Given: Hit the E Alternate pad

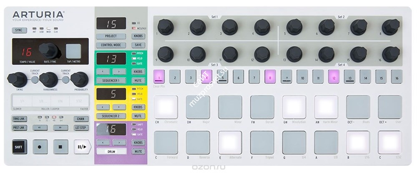Looking at the screenshot, I should pos(230,143).
